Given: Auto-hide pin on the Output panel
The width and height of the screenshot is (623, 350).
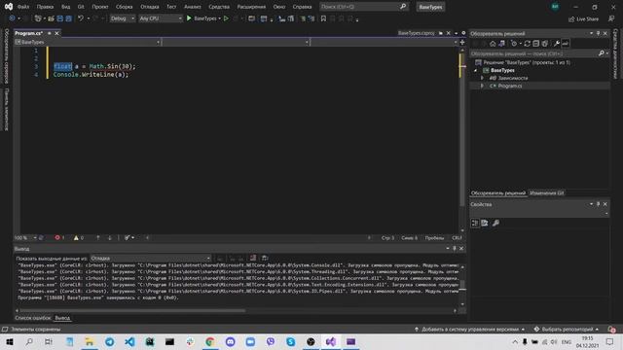Looking at the screenshot, I should 455,249.
